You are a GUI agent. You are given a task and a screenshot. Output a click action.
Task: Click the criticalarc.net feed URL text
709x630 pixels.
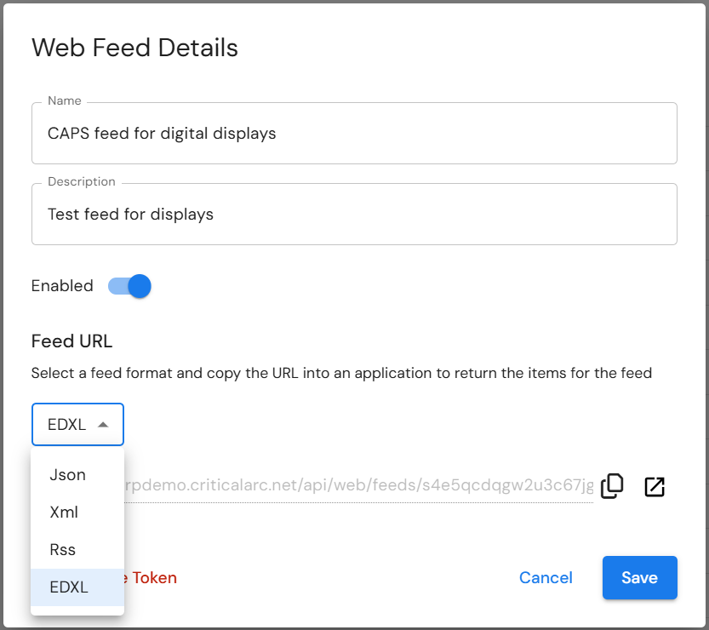click(359, 484)
